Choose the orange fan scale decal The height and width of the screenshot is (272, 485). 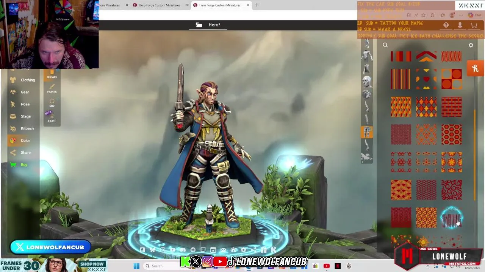pyautogui.click(x=401, y=190)
